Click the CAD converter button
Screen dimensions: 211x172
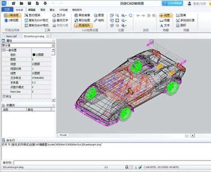click(x=172, y=3)
